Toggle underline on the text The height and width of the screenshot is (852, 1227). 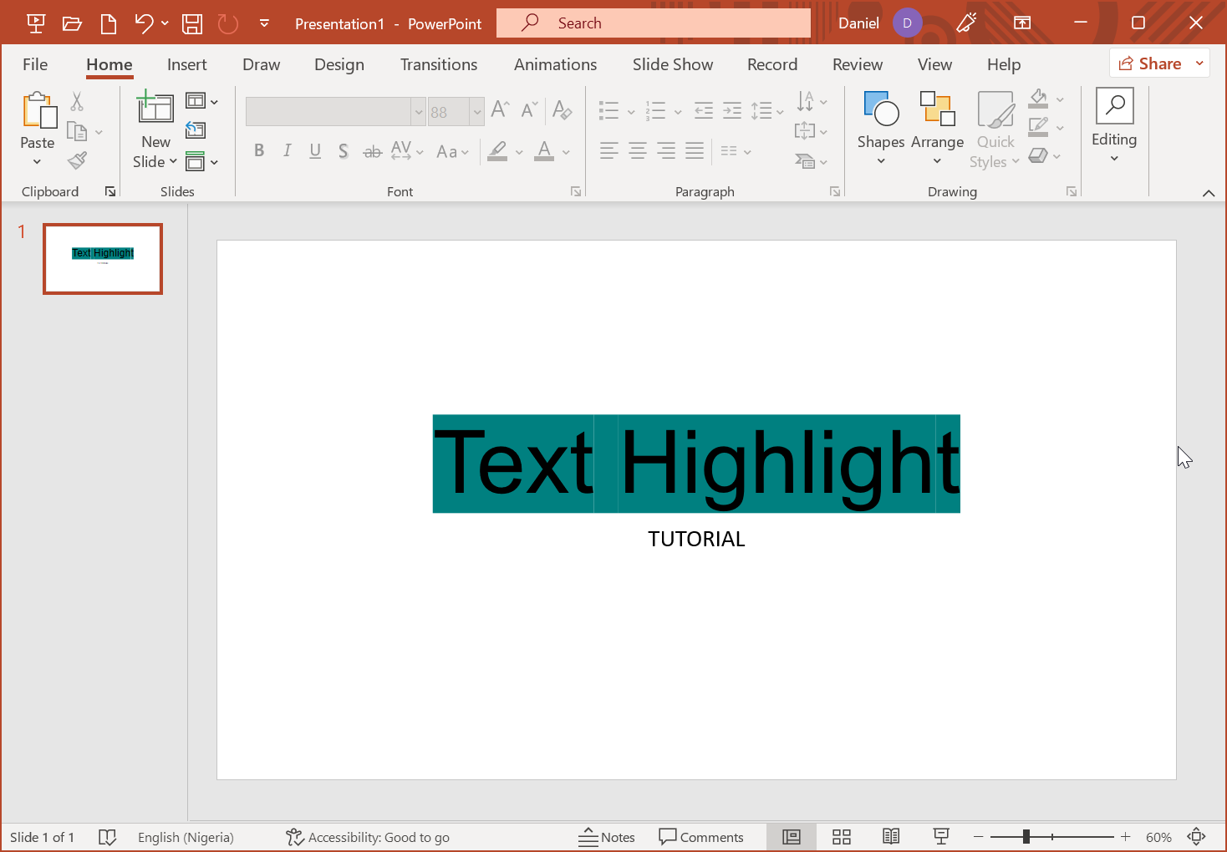(315, 150)
